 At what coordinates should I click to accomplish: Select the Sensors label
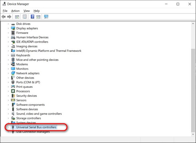coord(21,100)
